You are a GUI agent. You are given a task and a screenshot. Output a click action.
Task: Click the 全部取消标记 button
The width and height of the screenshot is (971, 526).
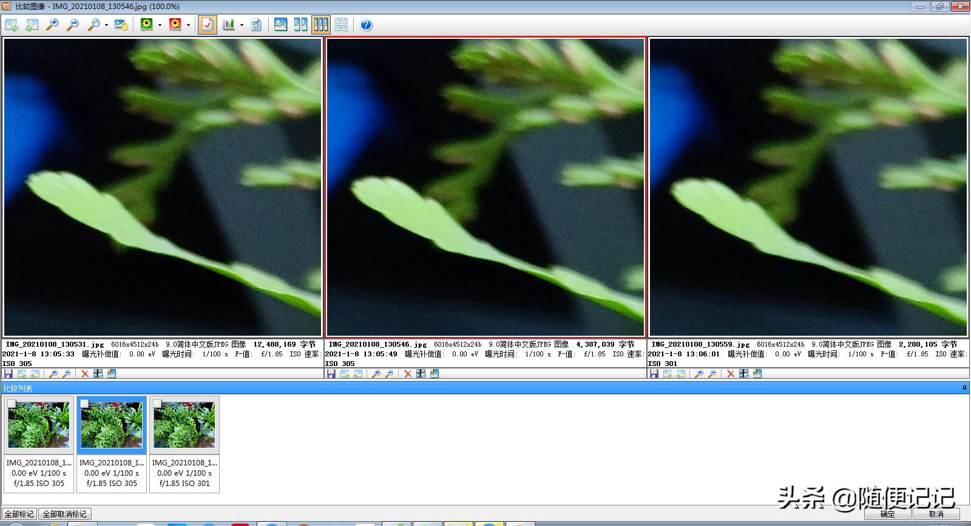(64, 514)
